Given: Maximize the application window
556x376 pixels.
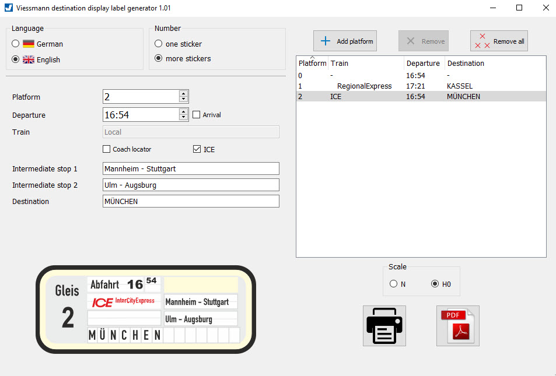Looking at the screenshot, I should (519, 8).
